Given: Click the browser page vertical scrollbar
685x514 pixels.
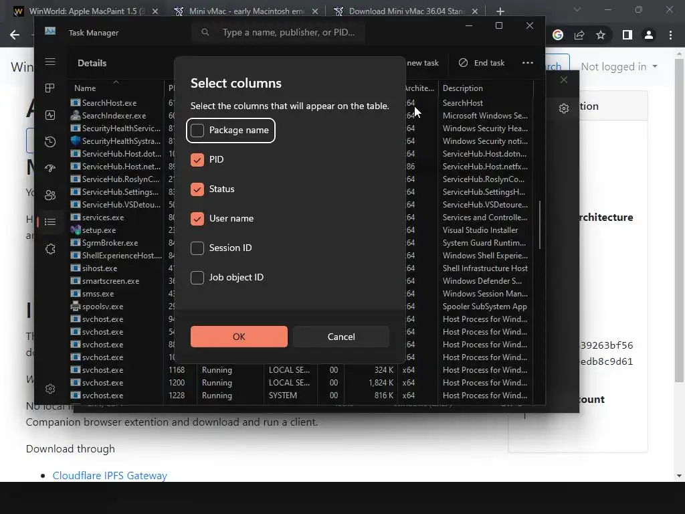Looking at the screenshot, I should point(679,219).
